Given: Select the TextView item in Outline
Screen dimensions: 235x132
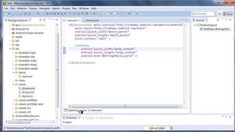Looking at the screenshot, I should coord(215,29).
